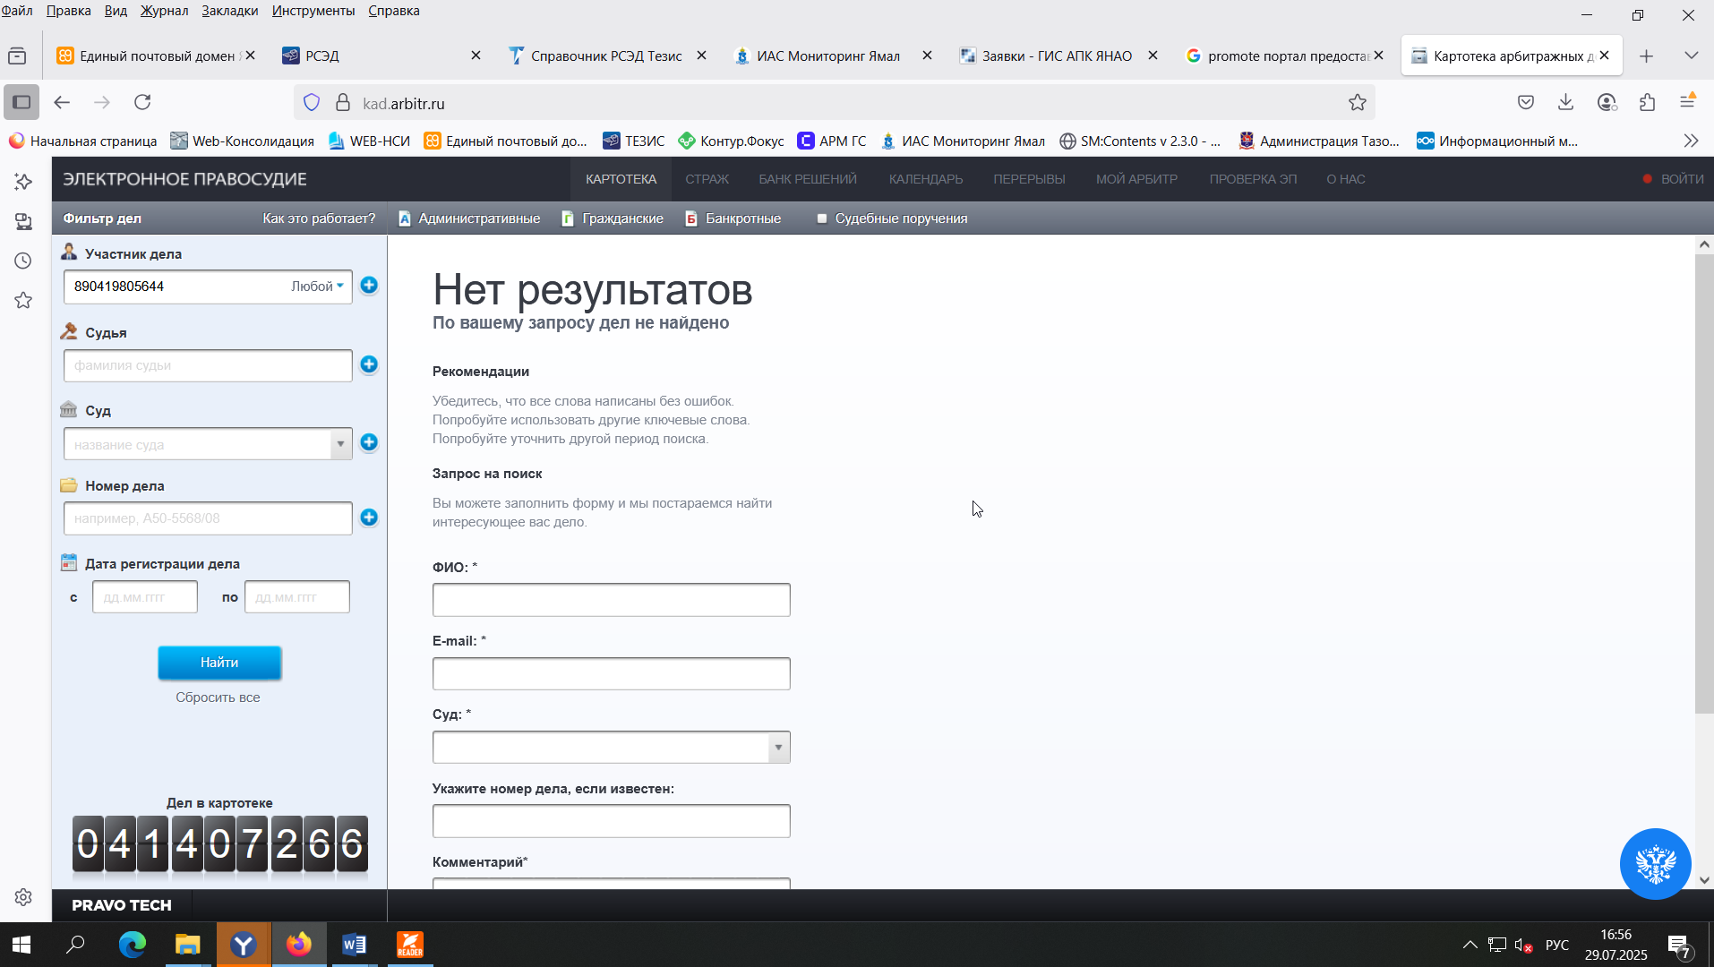1714x967 pixels.
Task: Add another judge with the plus icon
Action: pos(369,364)
